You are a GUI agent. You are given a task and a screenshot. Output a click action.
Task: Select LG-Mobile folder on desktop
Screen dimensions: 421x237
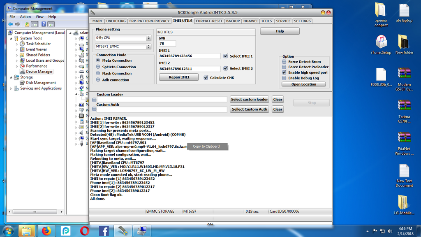click(404, 205)
